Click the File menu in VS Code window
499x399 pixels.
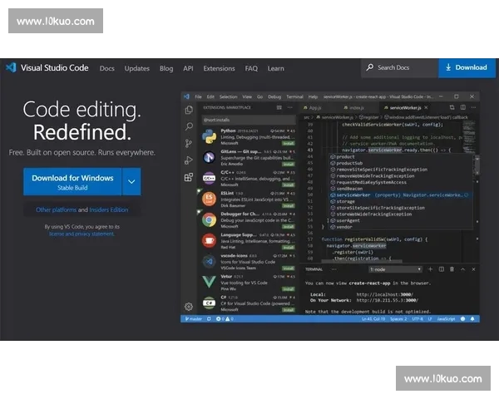(x=198, y=96)
